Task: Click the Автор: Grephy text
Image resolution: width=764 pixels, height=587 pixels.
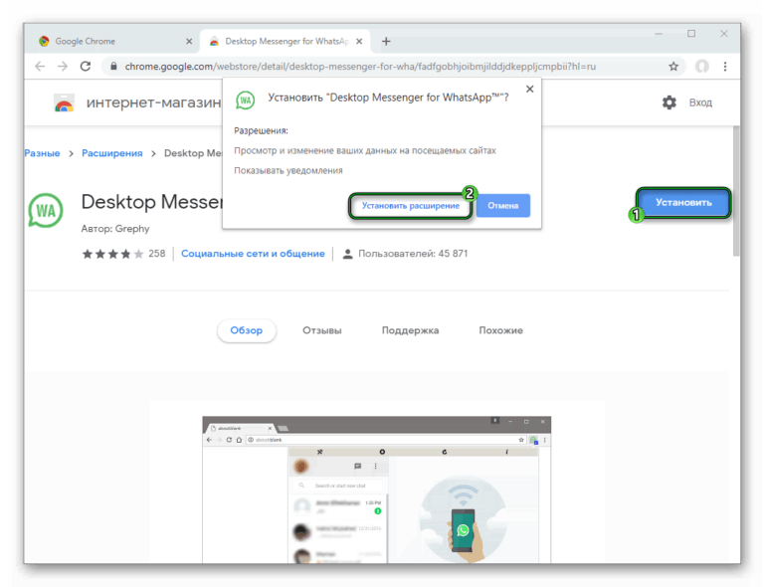Action: point(115,229)
